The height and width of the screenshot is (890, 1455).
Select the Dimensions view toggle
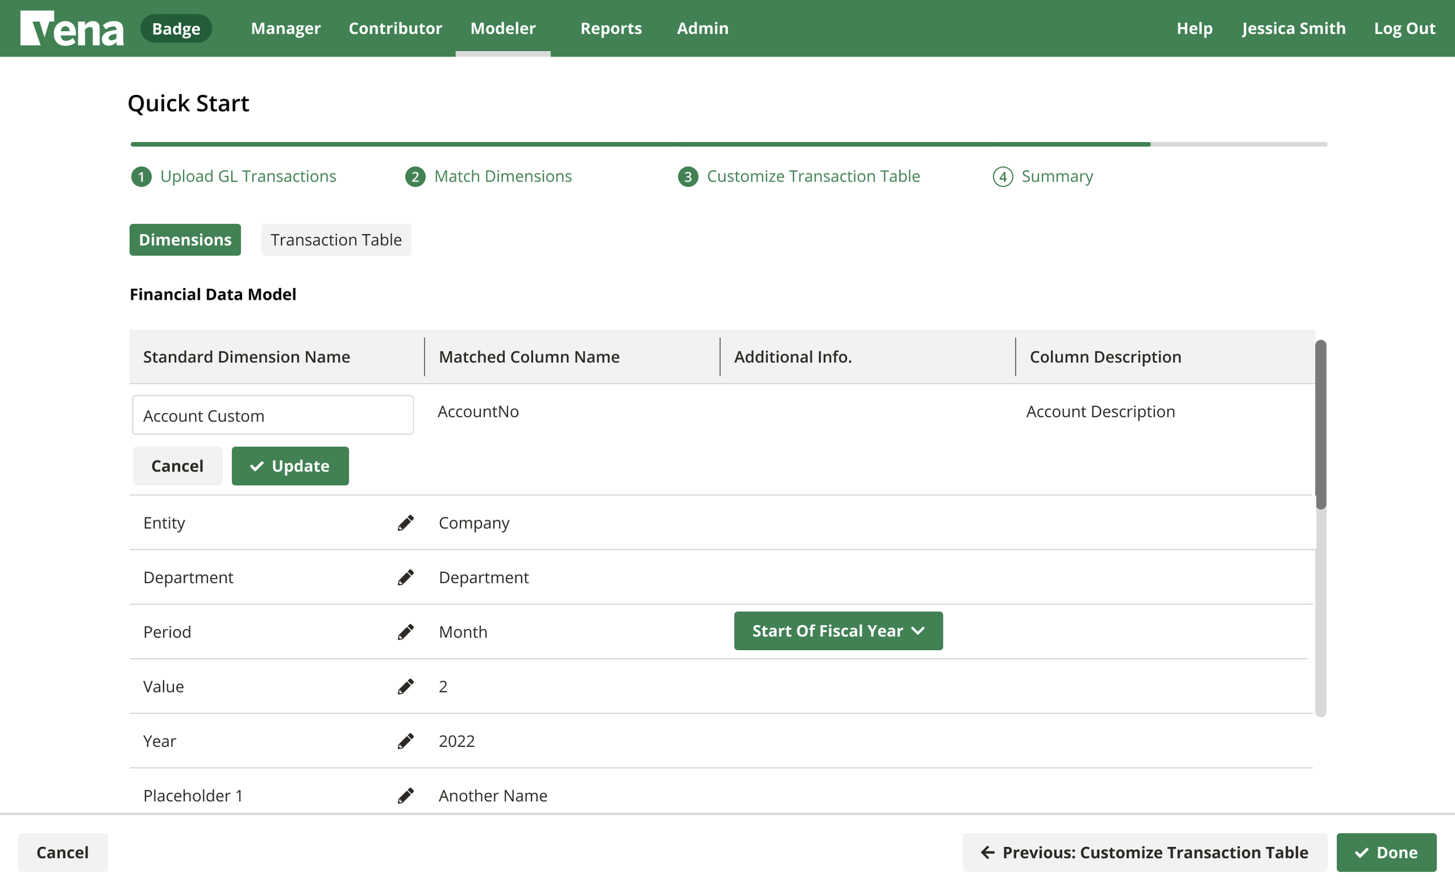[185, 240]
